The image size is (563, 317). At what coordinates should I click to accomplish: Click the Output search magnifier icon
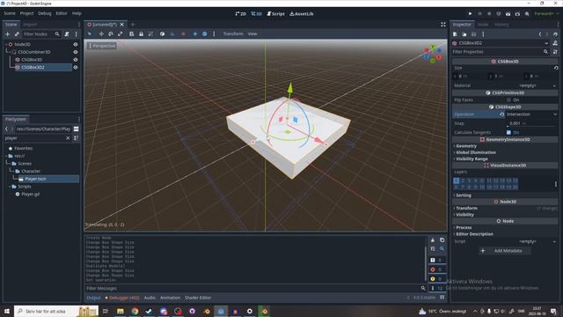(442, 248)
